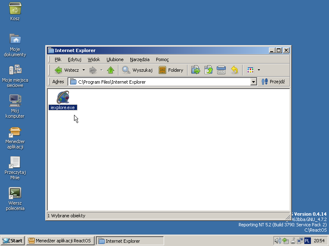Image resolution: width=329 pixels, height=246 pixels.
Task: Click the hardware removal tray icon
Action: (x=293, y=241)
